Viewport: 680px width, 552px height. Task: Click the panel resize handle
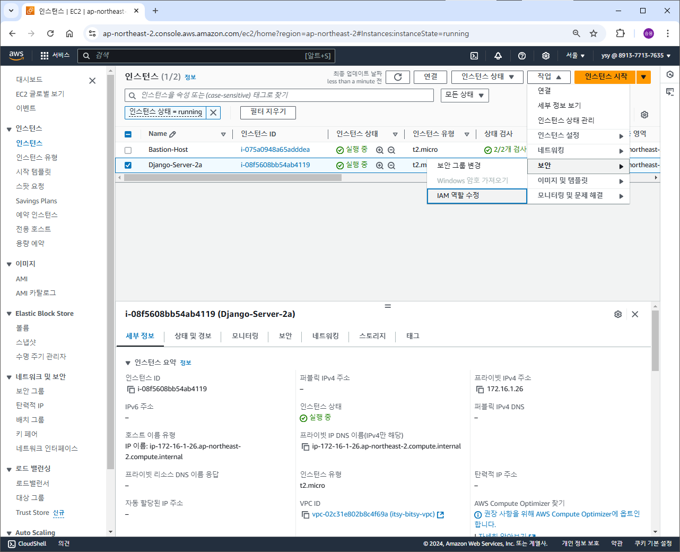click(x=388, y=306)
